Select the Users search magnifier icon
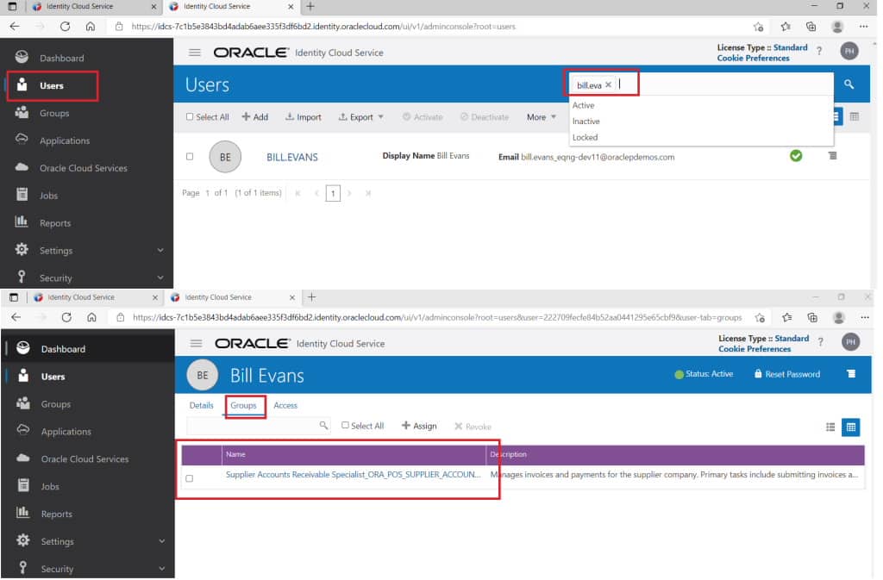The image size is (883, 580). [849, 84]
